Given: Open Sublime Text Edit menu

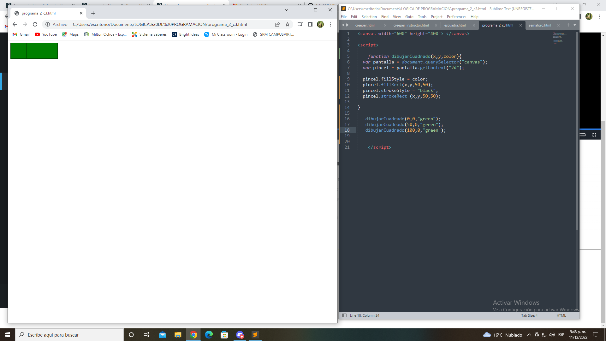Looking at the screenshot, I should click(x=354, y=17).
